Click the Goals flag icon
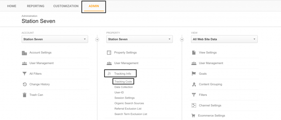The image size is (281, 120). point(194,74)
